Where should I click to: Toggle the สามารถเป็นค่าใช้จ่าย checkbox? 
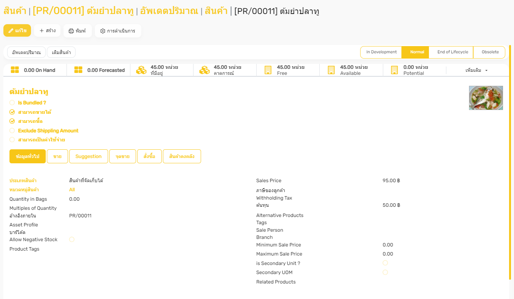coord(12,139)
